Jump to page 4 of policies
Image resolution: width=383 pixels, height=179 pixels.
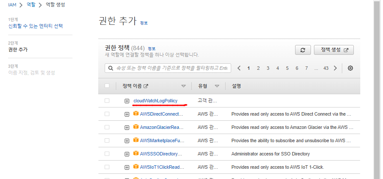coord(278,68)
